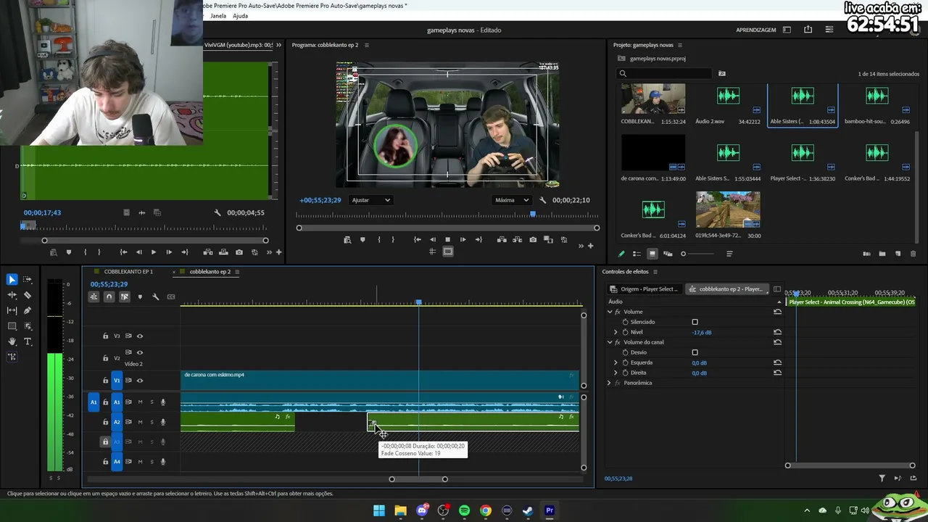Open the Máxima playback resolution dropdown
This screenshot has width=928, height=522.
(512, 200)
